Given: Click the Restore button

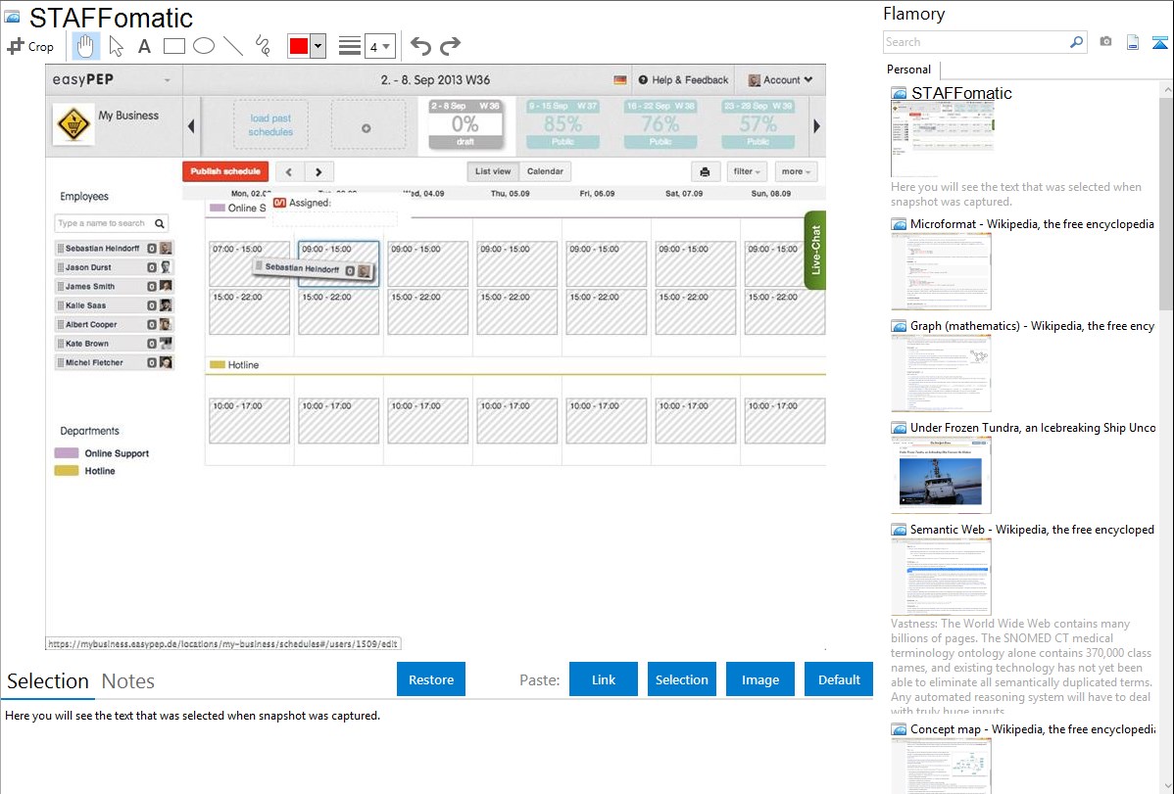Looking at the screenshot, I should (431, 679).
